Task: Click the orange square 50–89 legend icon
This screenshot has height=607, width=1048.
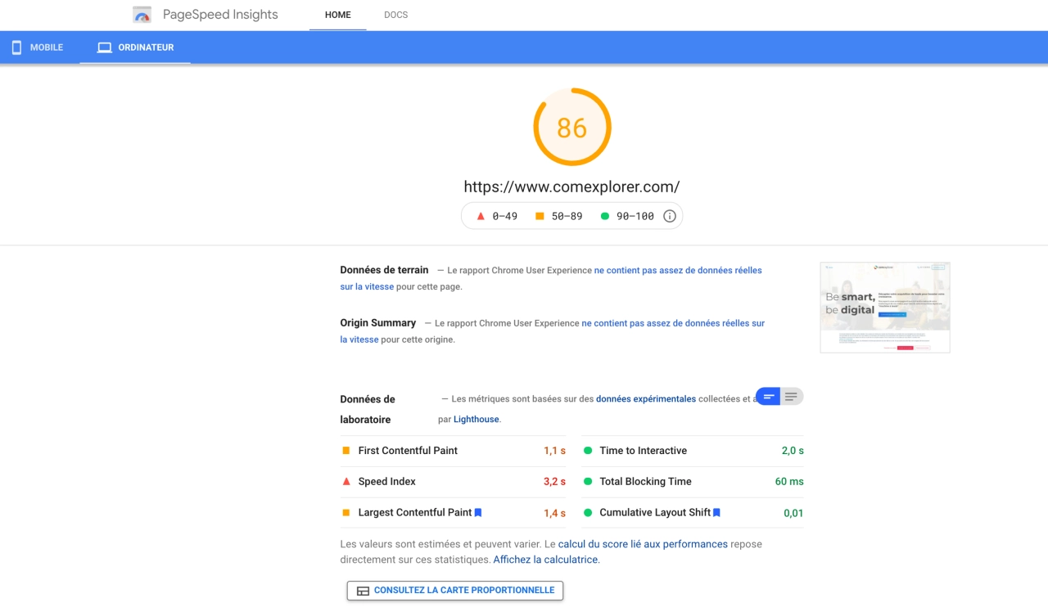Action: click(540, 216)
